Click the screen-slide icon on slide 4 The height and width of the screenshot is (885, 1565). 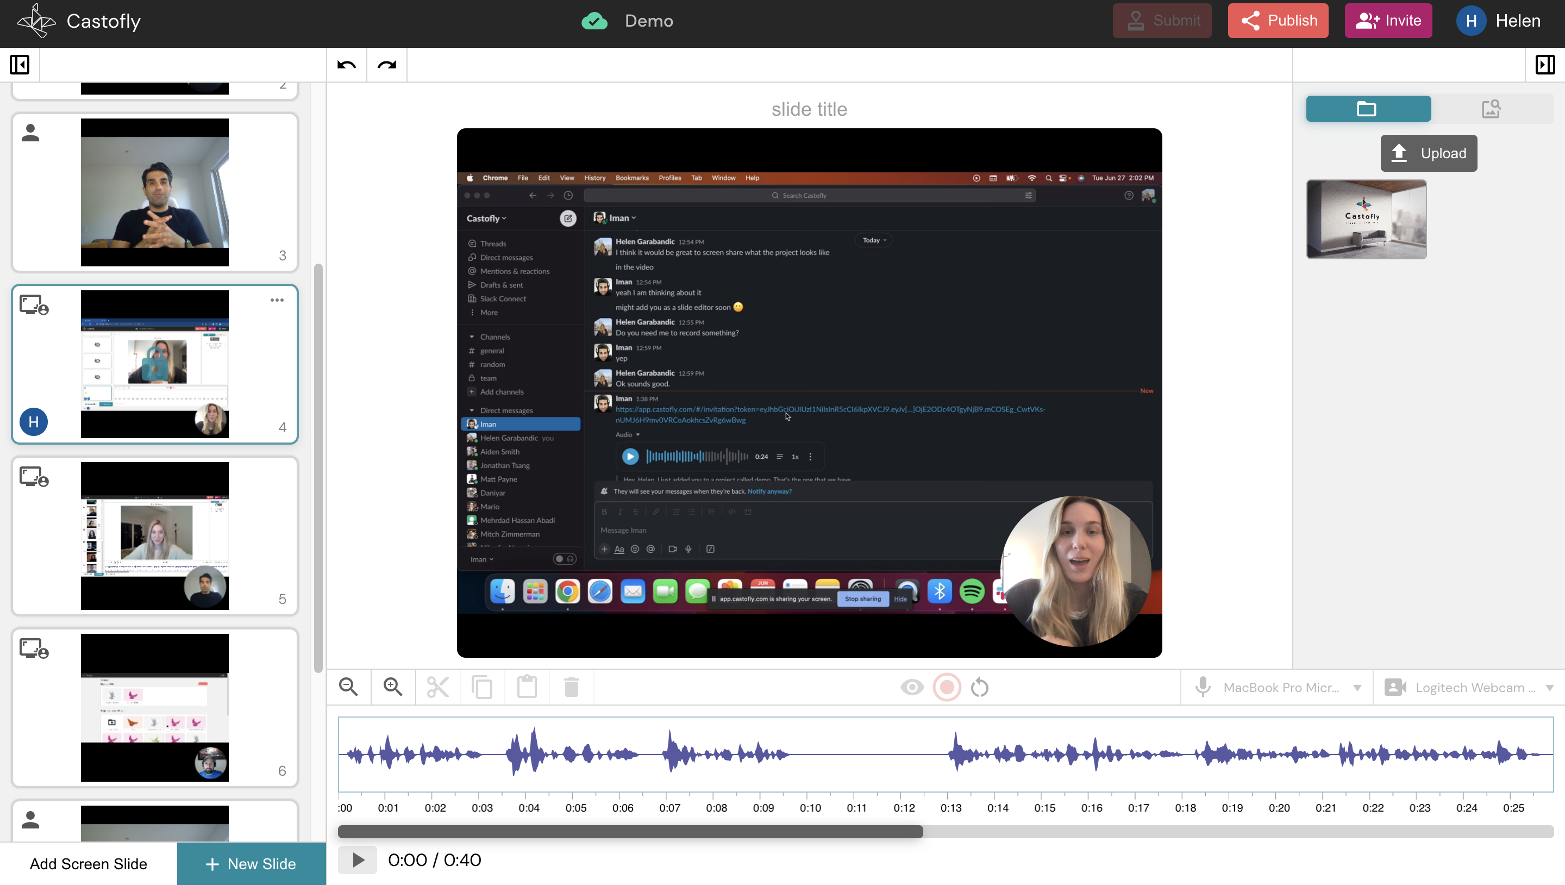34,304
